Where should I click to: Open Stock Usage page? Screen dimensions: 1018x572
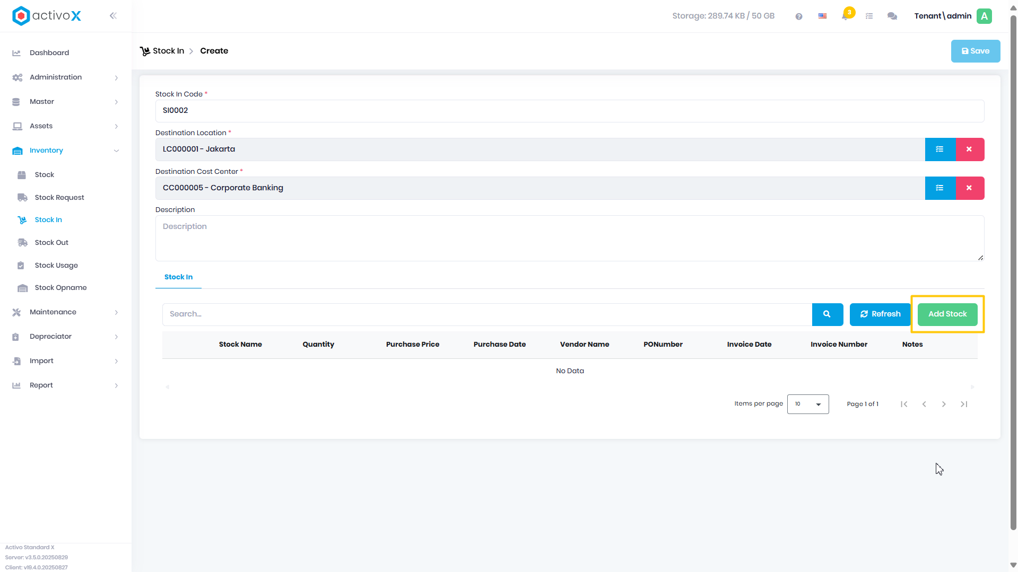(56, 266)
